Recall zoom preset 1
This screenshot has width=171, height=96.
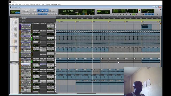[23, 14]
